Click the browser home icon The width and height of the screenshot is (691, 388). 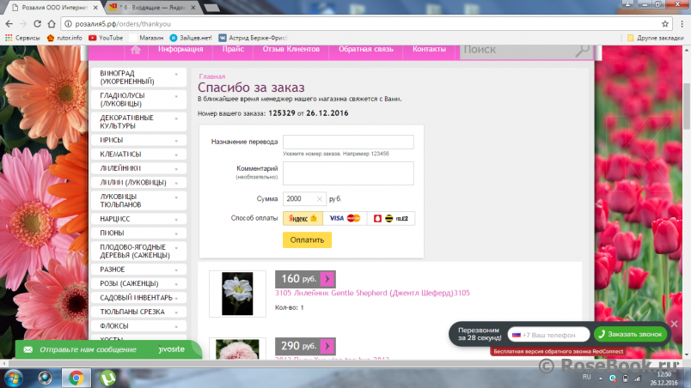(x=52, y=24)
